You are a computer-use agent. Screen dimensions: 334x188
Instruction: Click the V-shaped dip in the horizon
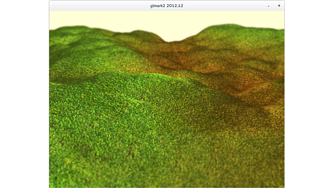[169, 42]
